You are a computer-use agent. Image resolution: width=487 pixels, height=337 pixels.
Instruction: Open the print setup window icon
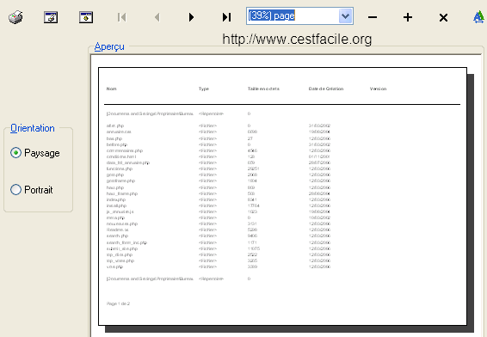pyautogui.click(x=51, y=17)
